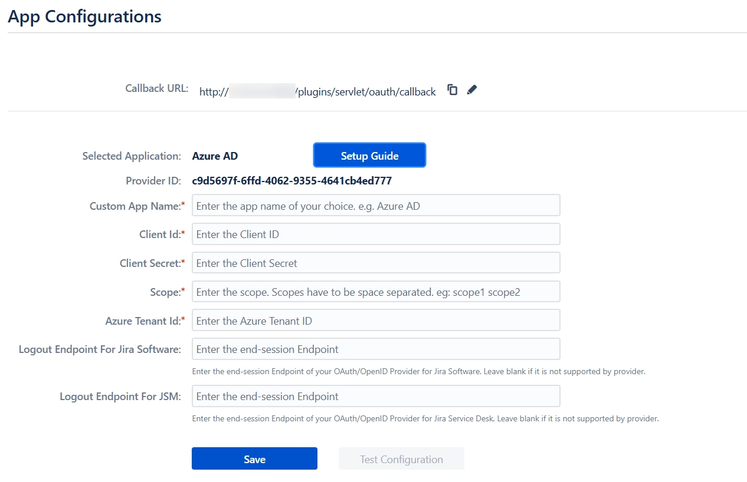Click Logout Endpoint For Jira Software label
Viewport: 747px width, 482px height.
point(100,349)
